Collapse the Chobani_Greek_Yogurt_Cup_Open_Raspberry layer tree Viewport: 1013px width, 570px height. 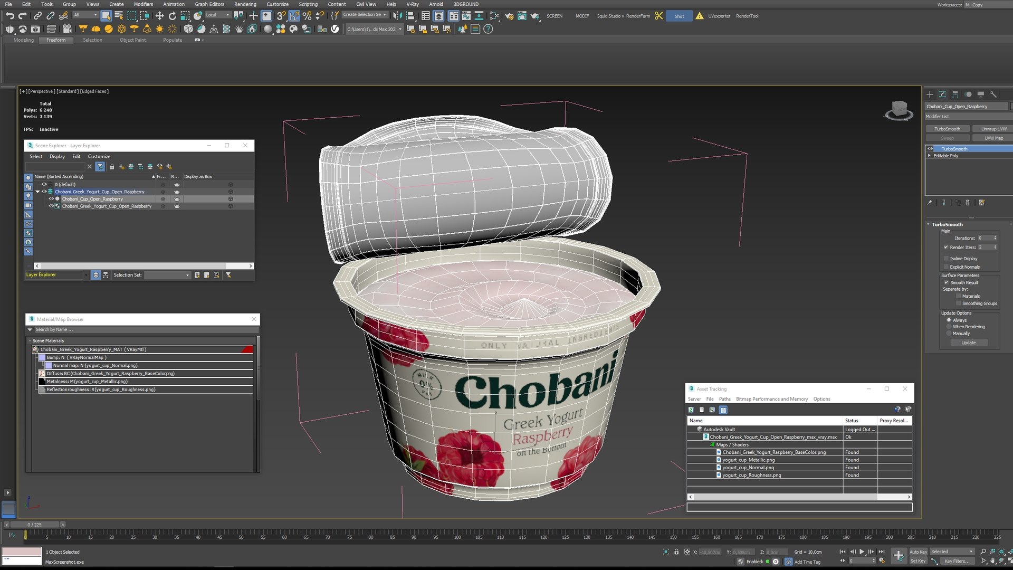coord(37,192)
